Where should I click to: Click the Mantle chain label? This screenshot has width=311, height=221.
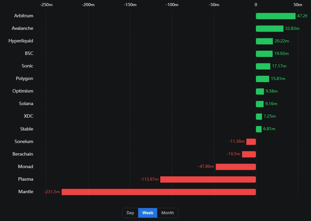point(26,192)
